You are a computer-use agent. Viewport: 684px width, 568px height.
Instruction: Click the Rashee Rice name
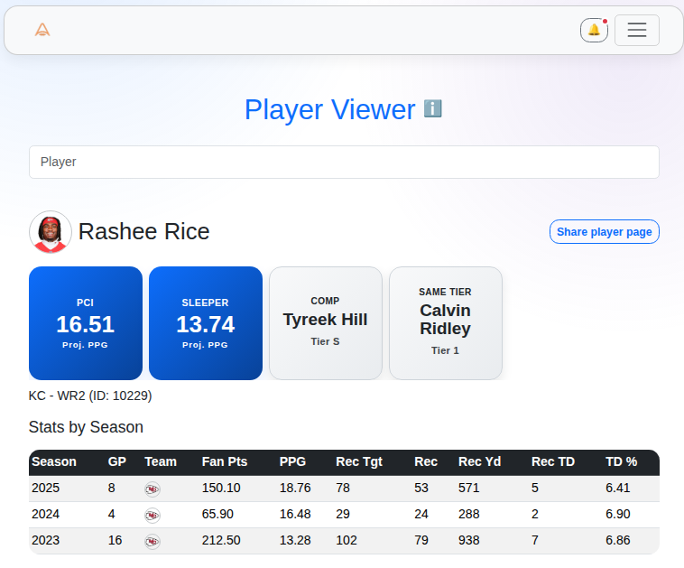point(144,231)
